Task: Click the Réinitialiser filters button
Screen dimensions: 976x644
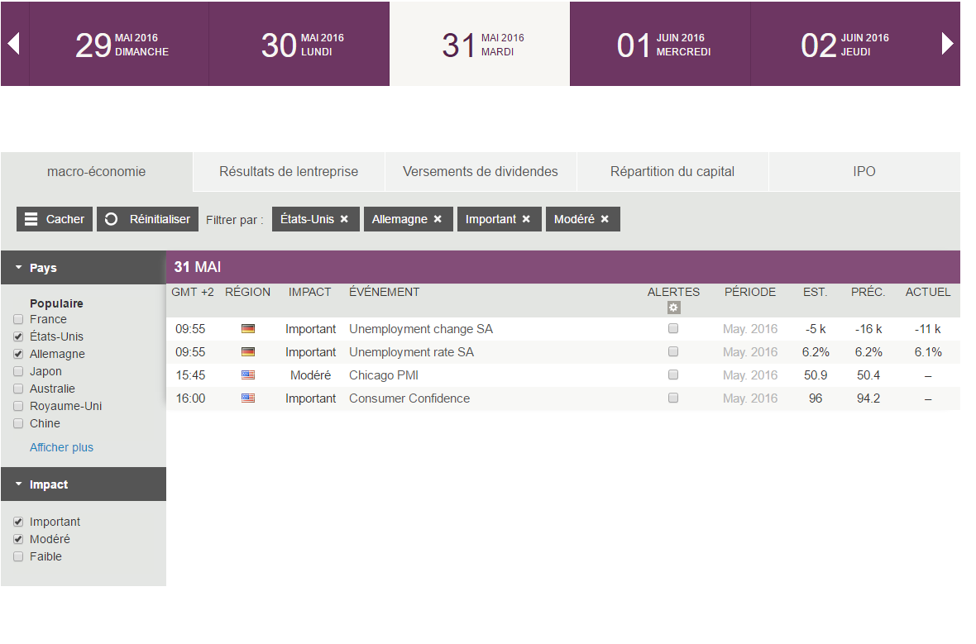Action: point(147,219)
